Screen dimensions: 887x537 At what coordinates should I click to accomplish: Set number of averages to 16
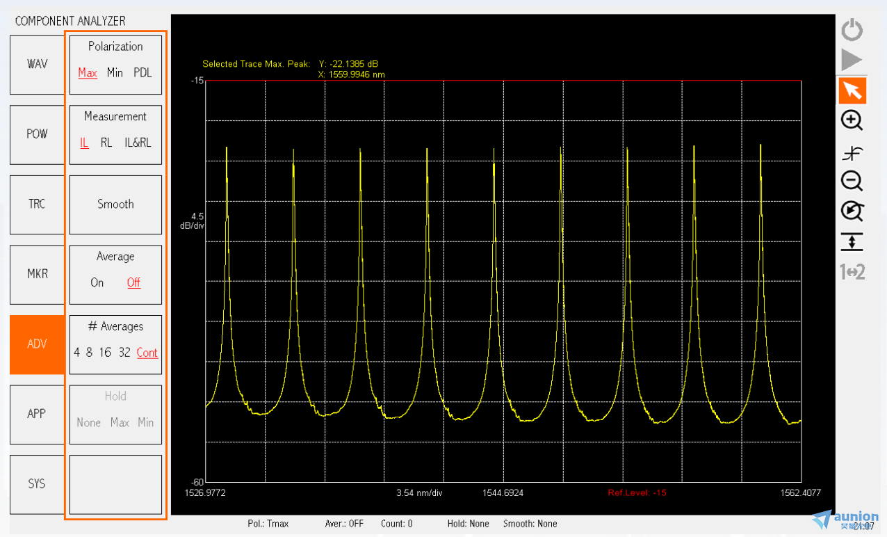[105, 353]
